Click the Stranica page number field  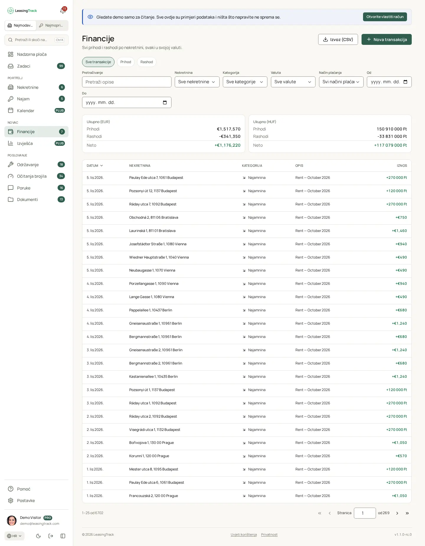[365, 513]
